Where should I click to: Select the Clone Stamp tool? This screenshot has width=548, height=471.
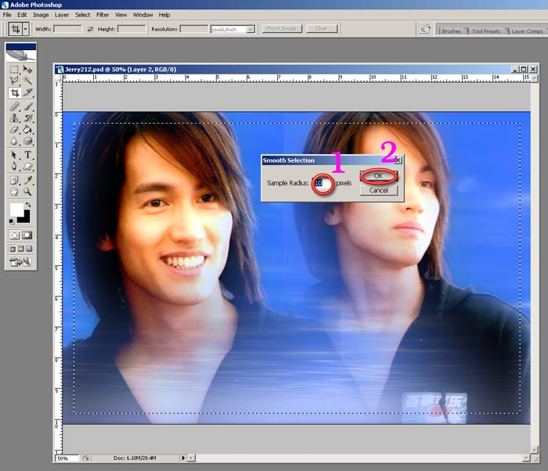click(x=14, y=118)
